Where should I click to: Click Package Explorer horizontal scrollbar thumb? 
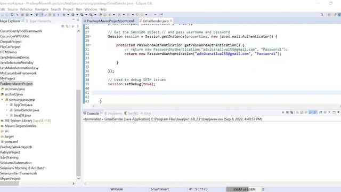point(10,183)
